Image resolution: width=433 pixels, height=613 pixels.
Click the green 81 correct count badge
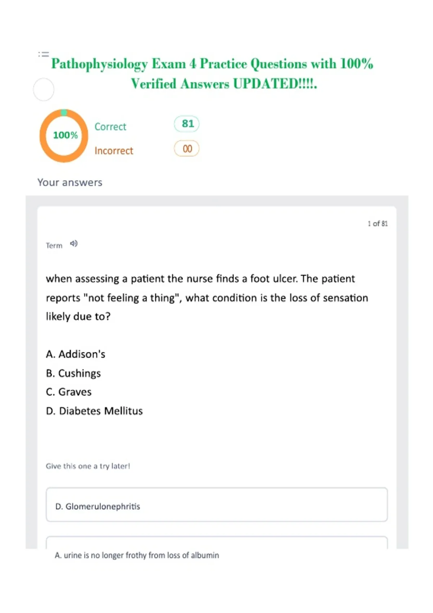pyautogui.click(x=187, y=124)
